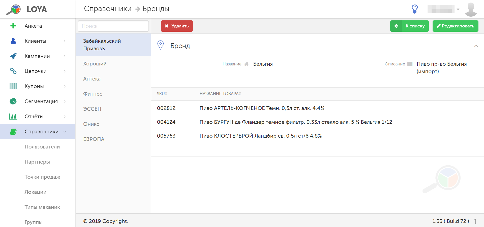The image size is (484, 227).
Task: Click the Клиенты person icon
Action: coord(13,41)
